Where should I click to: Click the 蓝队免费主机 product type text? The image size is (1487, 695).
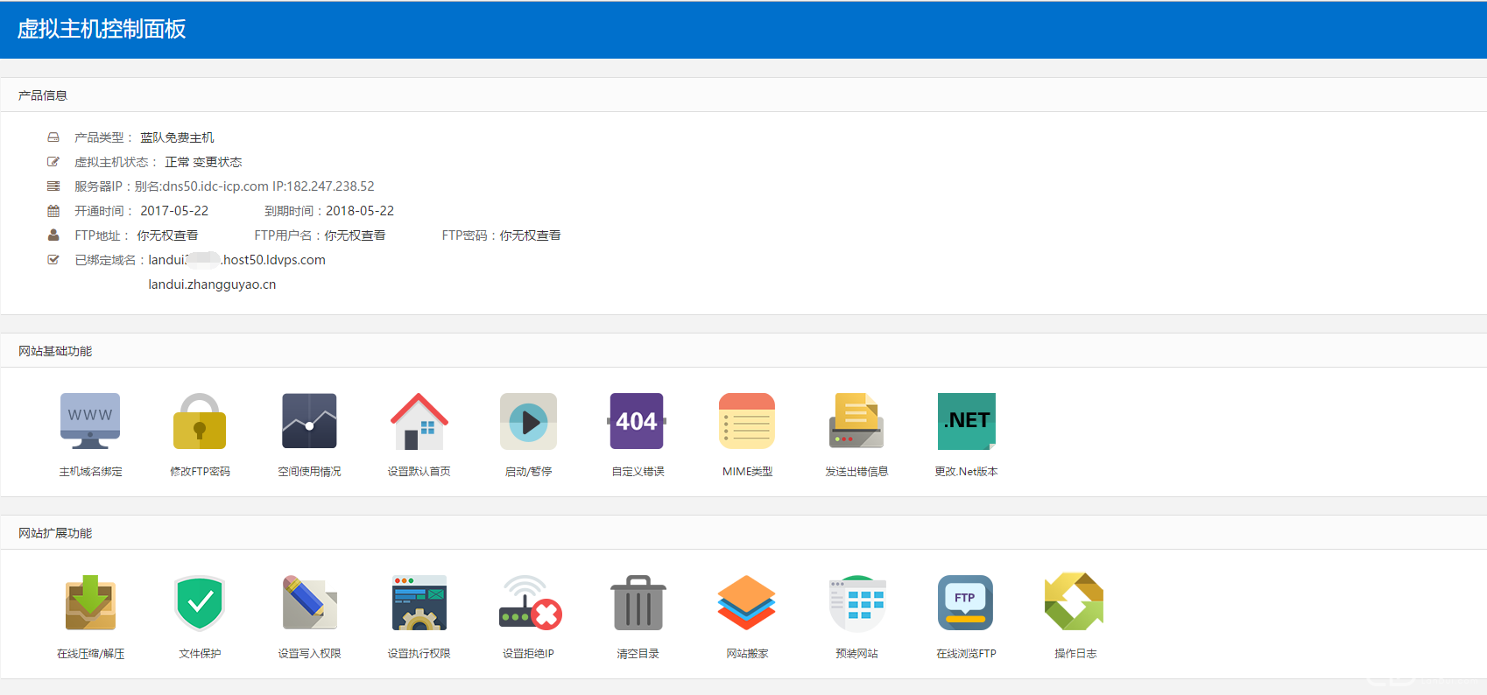point(177,137)
